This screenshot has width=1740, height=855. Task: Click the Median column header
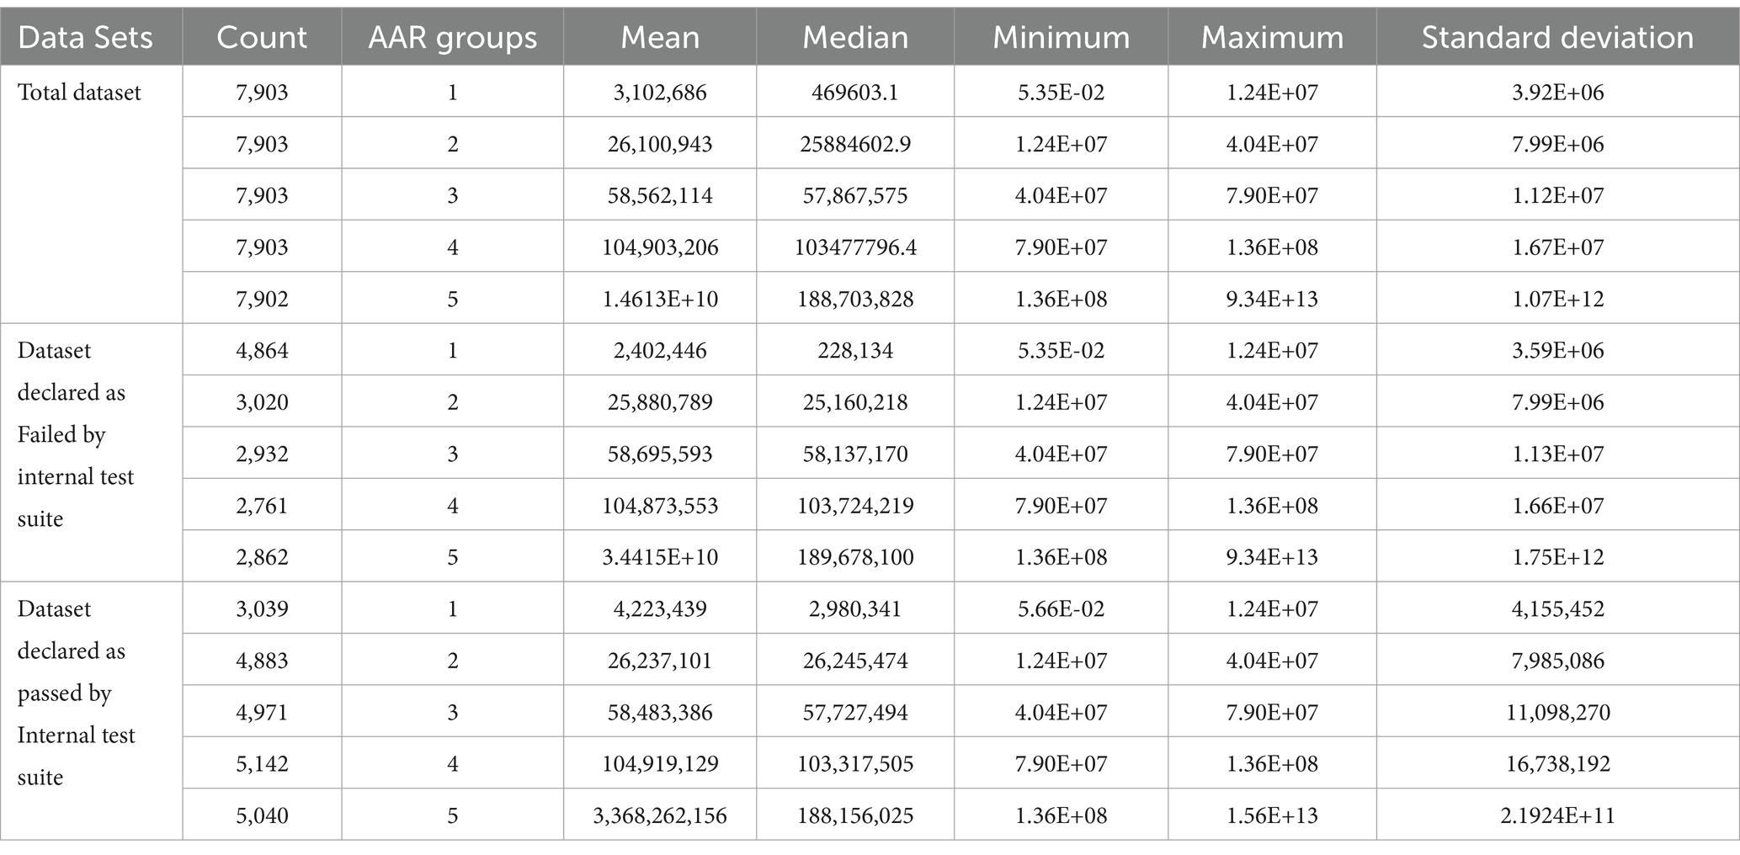pos(855,37)
